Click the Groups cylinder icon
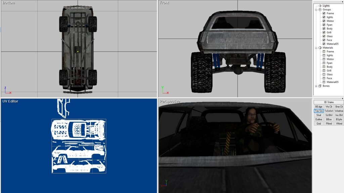The width and height of the screenshot is (344, 193). point(320,10)
